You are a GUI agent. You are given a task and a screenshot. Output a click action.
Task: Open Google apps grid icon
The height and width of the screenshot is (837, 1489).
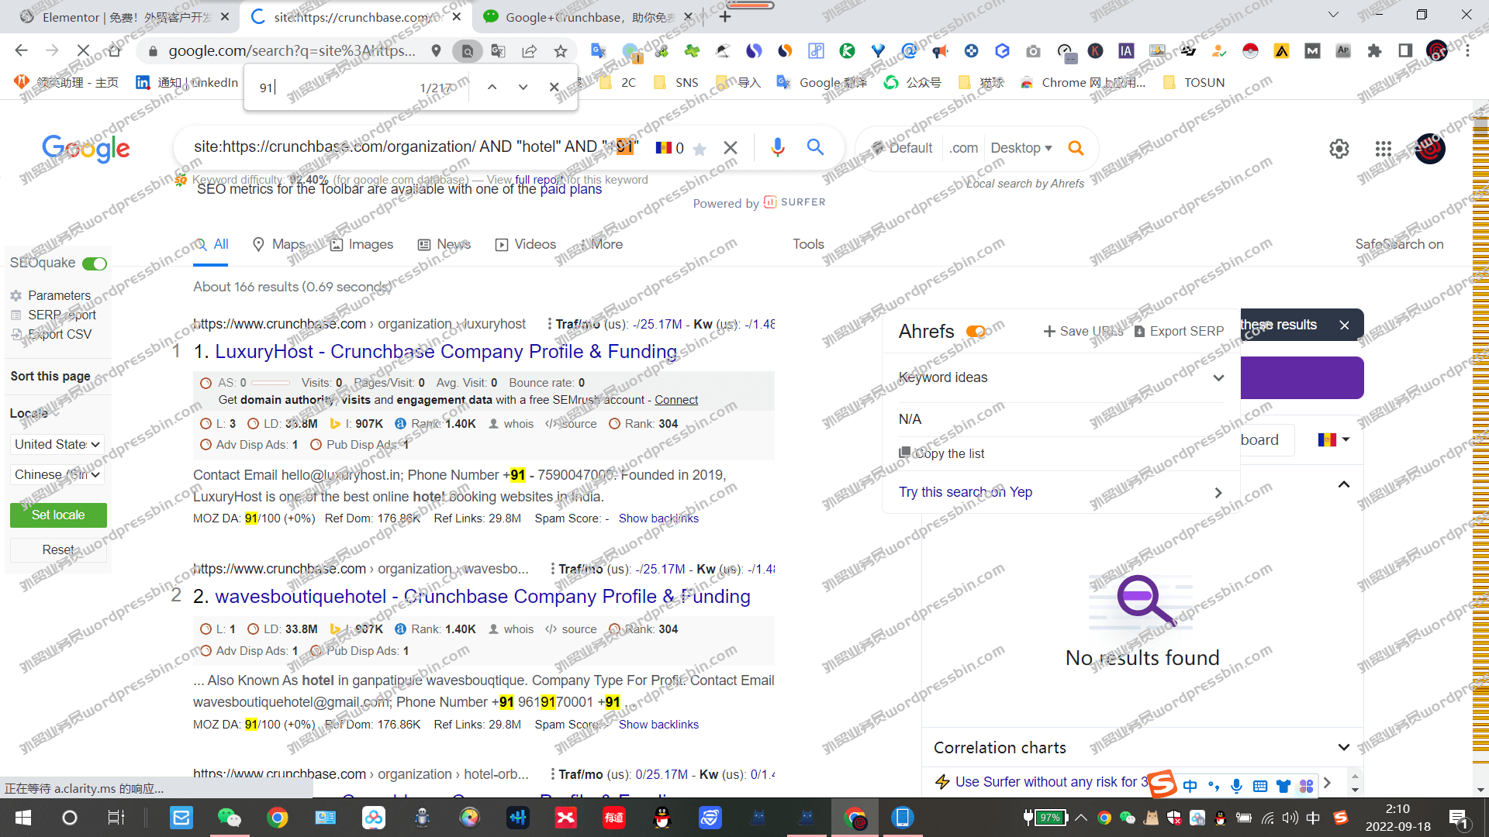click(x=1383, y=149)
